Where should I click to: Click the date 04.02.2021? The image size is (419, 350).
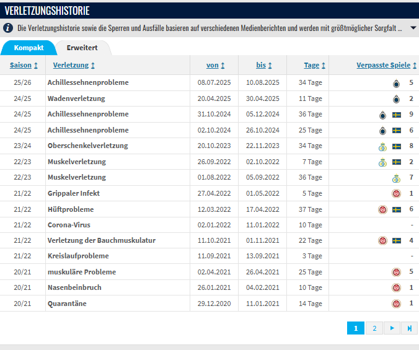[262, 287]
